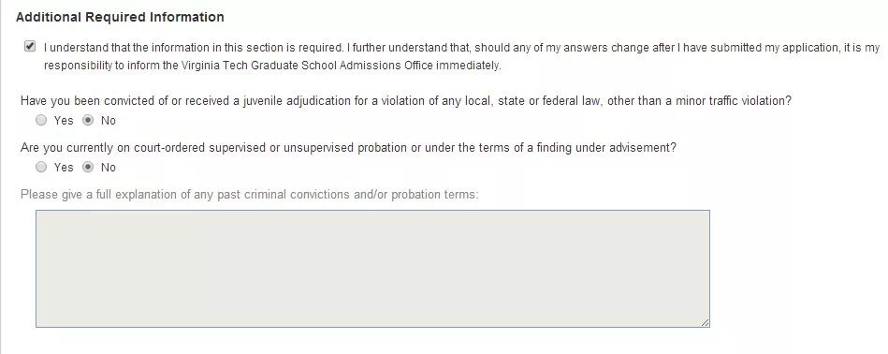The height and width of the screenshot is (354, 888).
Task: Click the 'Additional Required Information' heading
Action: point(120,17)
